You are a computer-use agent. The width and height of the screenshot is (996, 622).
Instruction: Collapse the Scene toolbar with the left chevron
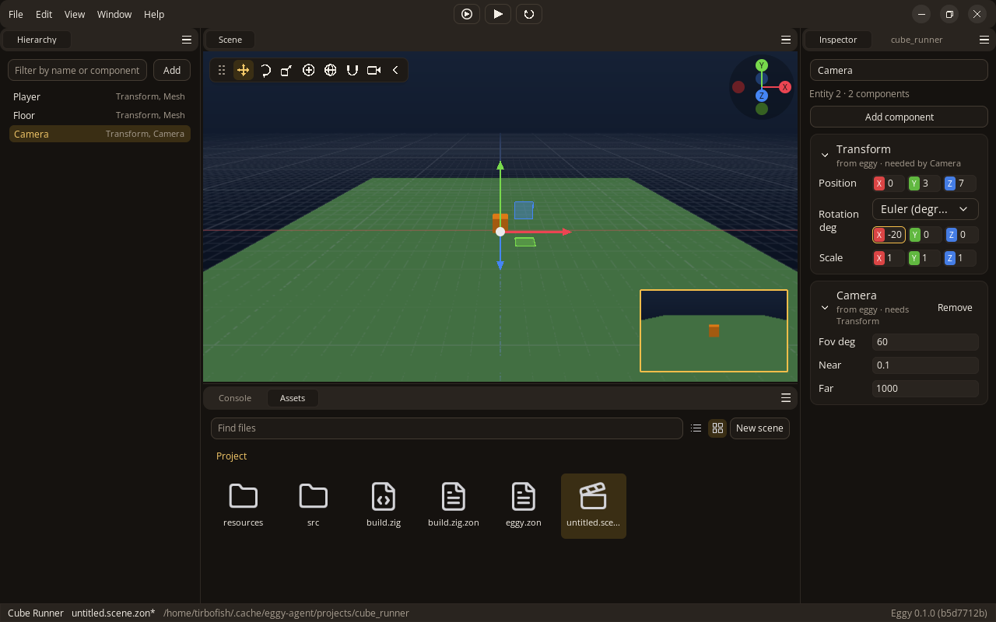(395, 70)
